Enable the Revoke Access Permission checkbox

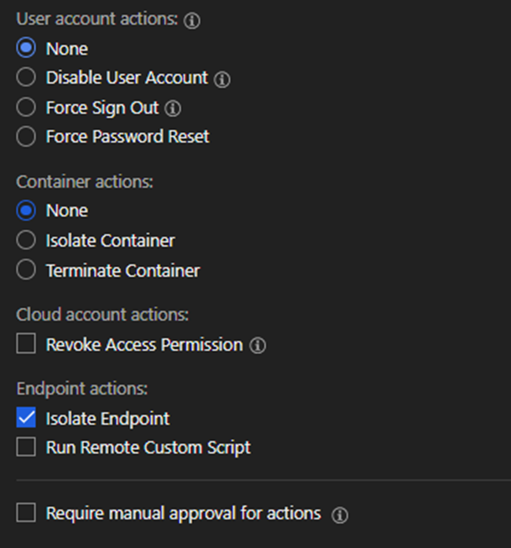point(26,344)
